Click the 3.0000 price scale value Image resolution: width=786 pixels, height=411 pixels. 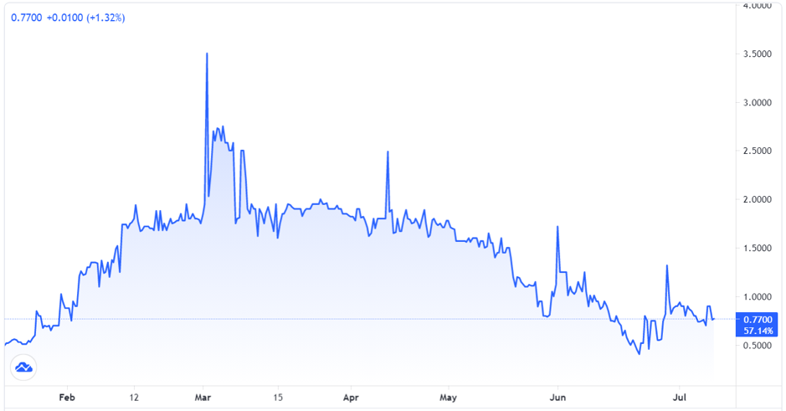(757, 103)
